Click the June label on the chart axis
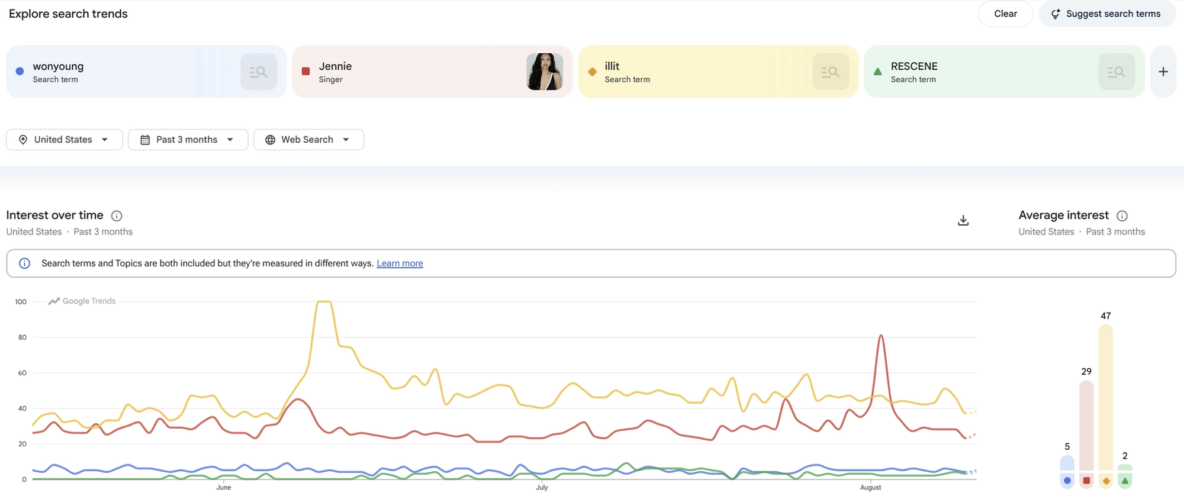Image resolution: width=1184 pixels, height=499 pixels. (x=224, y=488)
